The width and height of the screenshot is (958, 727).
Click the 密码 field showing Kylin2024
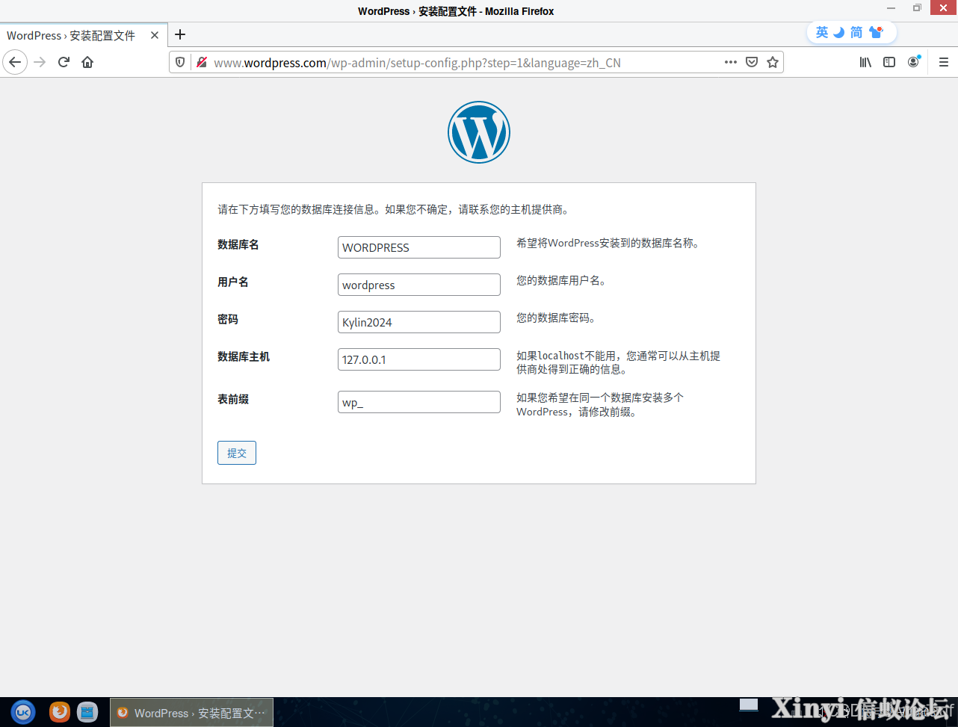click(x=419, y=322)
